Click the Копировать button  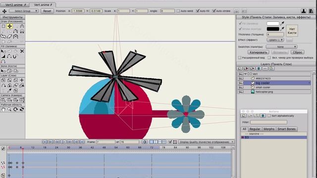tap(258, 52)
